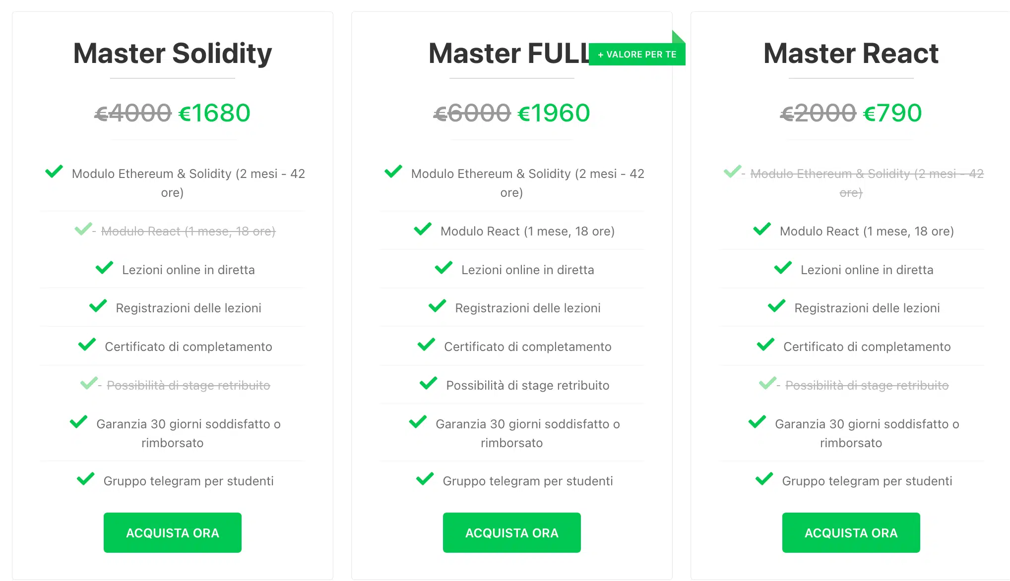Click the discounted €1680 price

click(x=214, y=113)
